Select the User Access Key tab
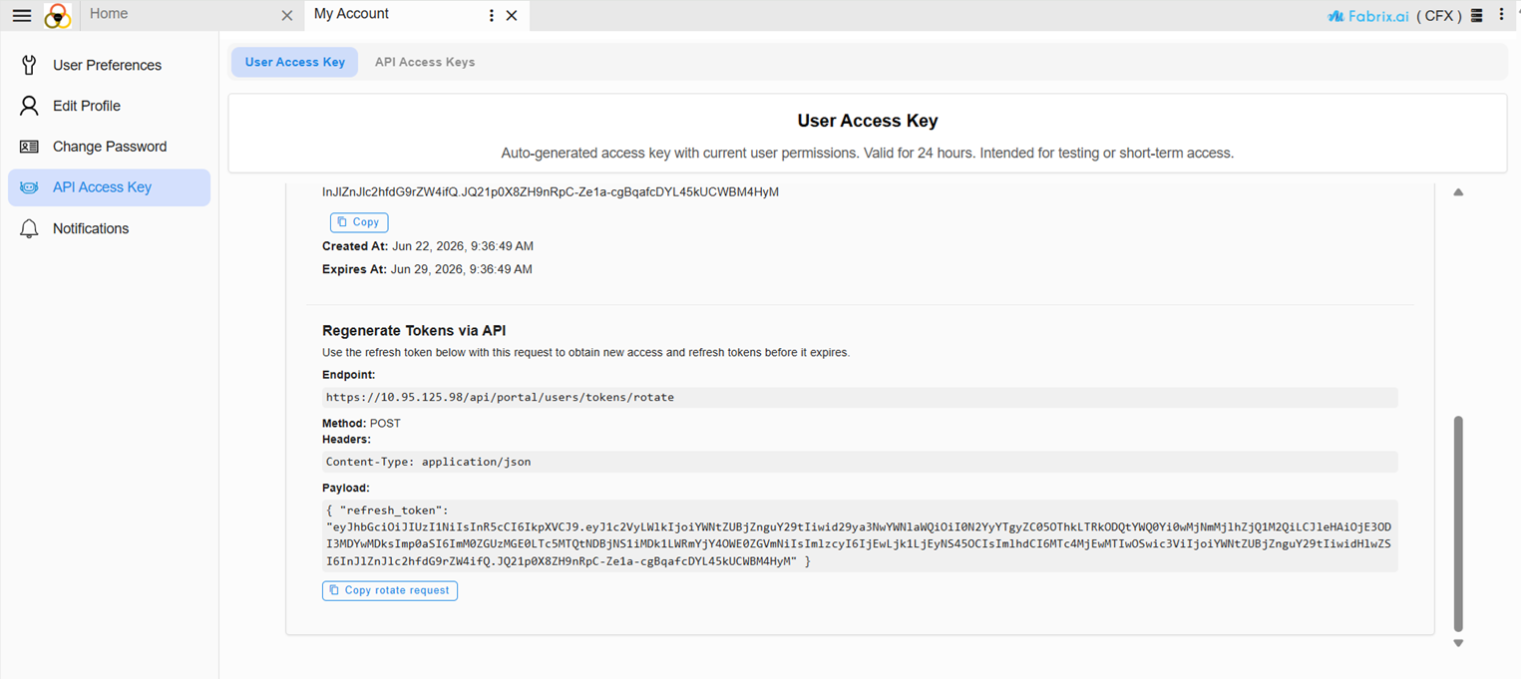Image resolution: width=1521 pixels, height=679 pixels. (x=294, y=62)
